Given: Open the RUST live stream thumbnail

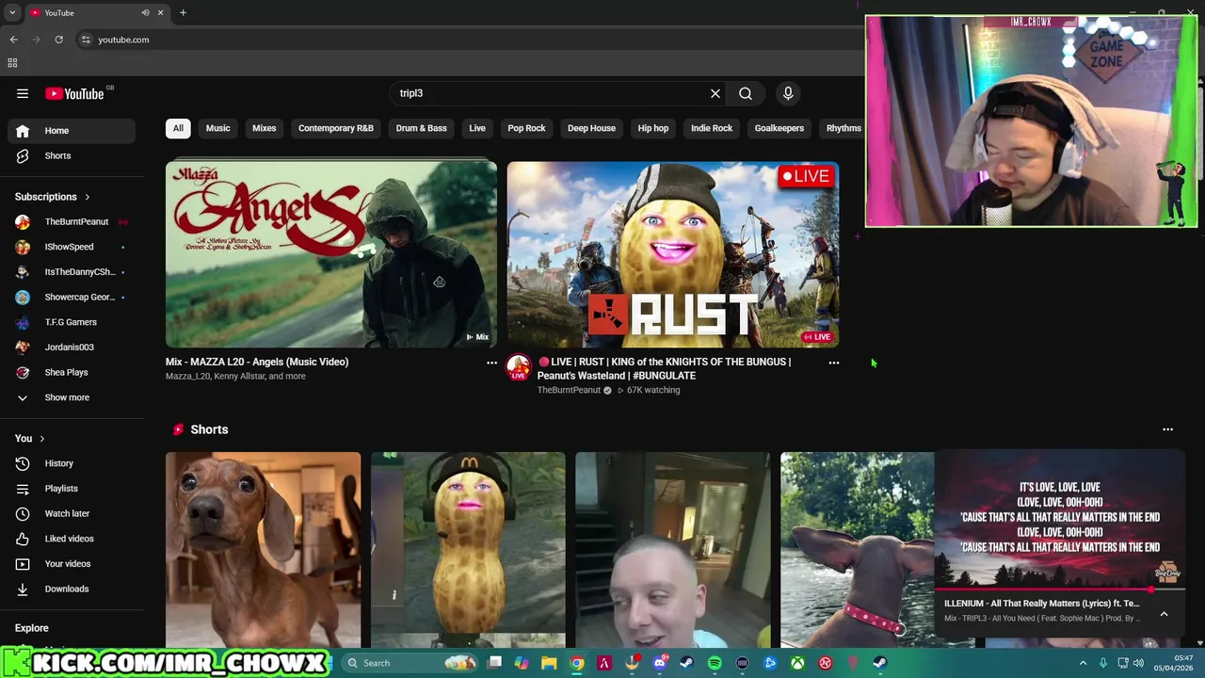Looking at the screenshot, I should tap(673, 254).
